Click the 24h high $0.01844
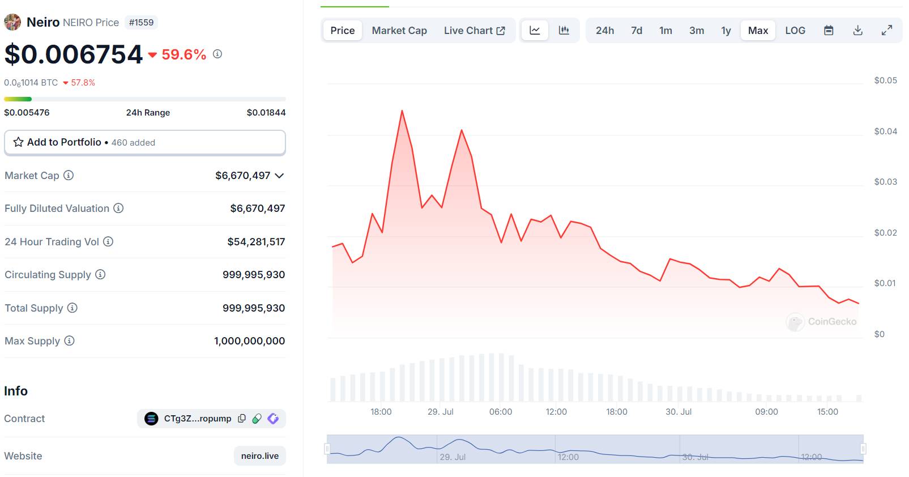 266,112
